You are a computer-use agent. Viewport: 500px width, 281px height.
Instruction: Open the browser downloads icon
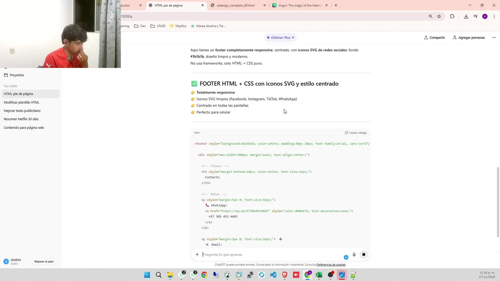click(x=466, y=16)
